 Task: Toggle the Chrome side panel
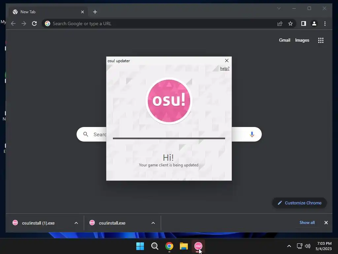pyautogui.click(x=304, y=23)
